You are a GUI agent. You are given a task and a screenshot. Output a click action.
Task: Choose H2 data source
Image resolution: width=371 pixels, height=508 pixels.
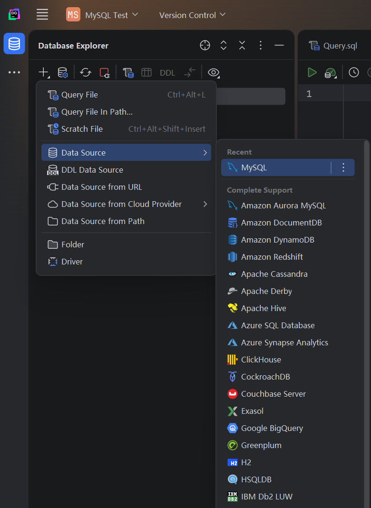tap(288, 463)
